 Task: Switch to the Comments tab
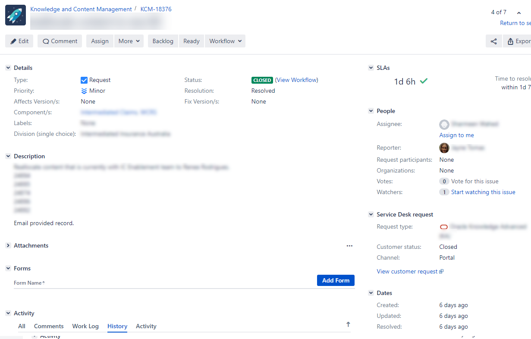[x=49, y=326]
